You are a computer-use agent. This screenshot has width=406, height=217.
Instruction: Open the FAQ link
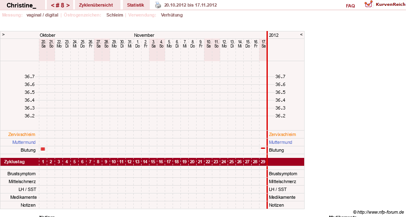(x=350, y=6)
